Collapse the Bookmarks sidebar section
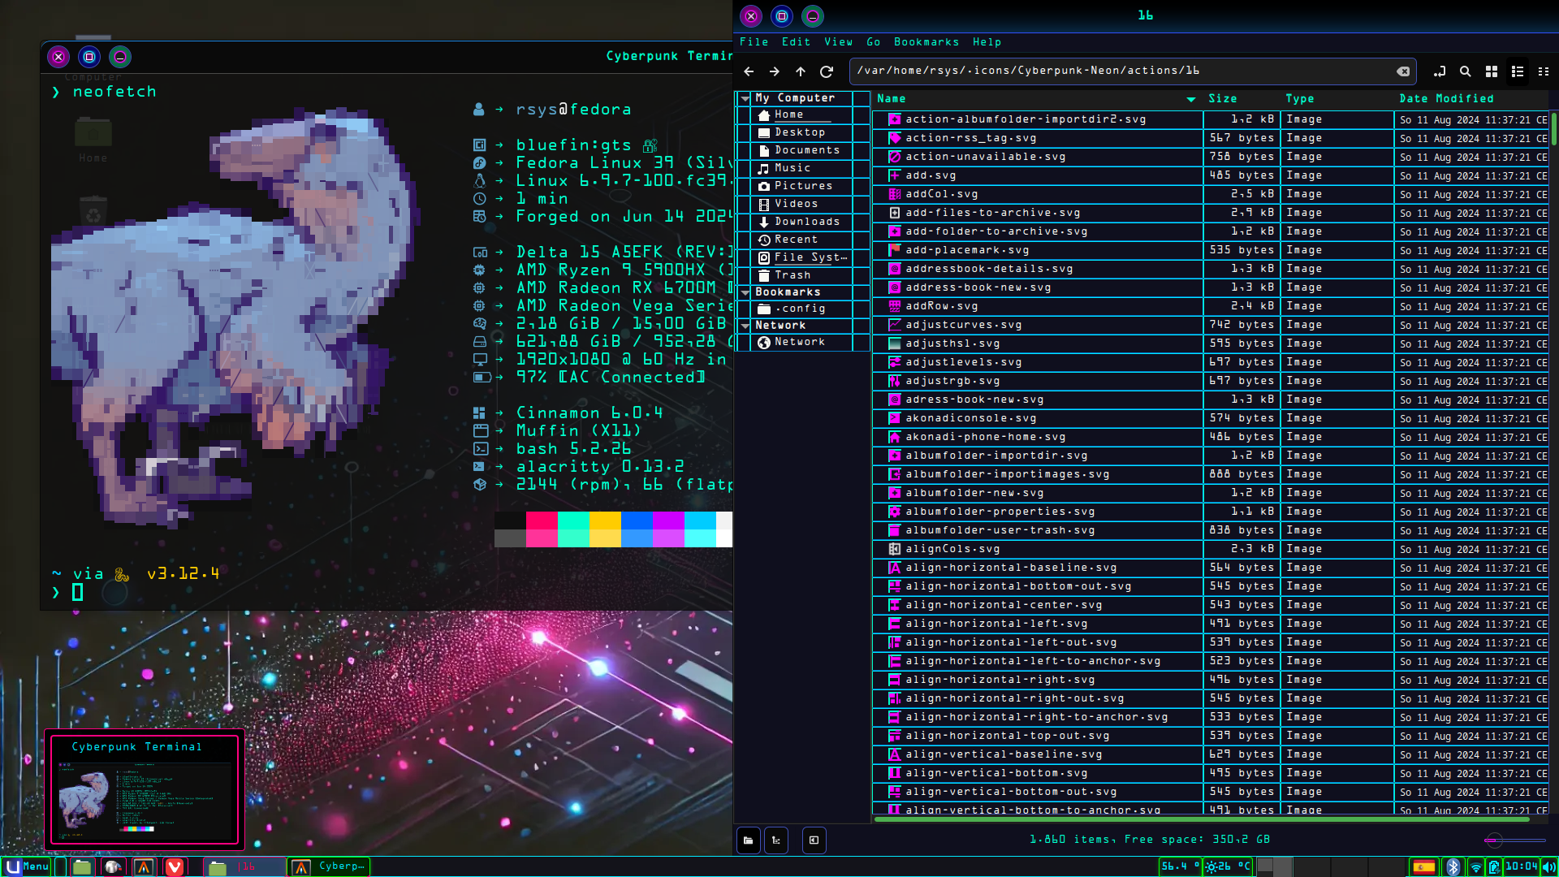 point(745,292)
